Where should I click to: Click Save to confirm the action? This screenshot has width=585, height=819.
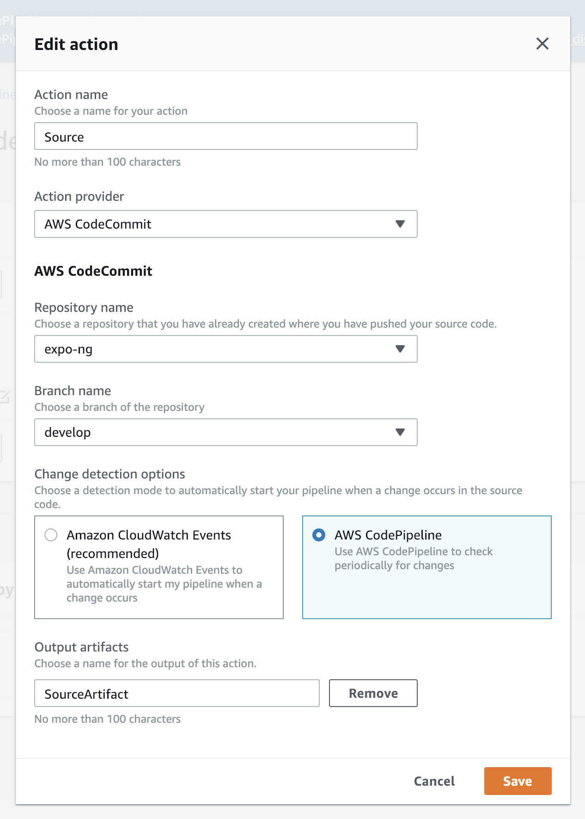coord(518,781)
